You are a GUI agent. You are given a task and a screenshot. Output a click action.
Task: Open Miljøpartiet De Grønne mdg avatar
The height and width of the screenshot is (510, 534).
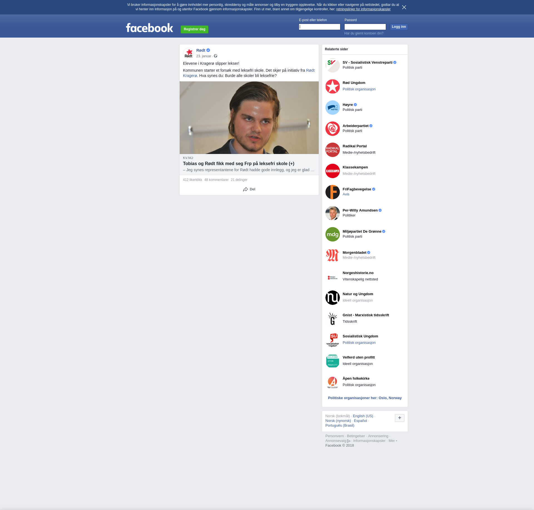point(333,234)
